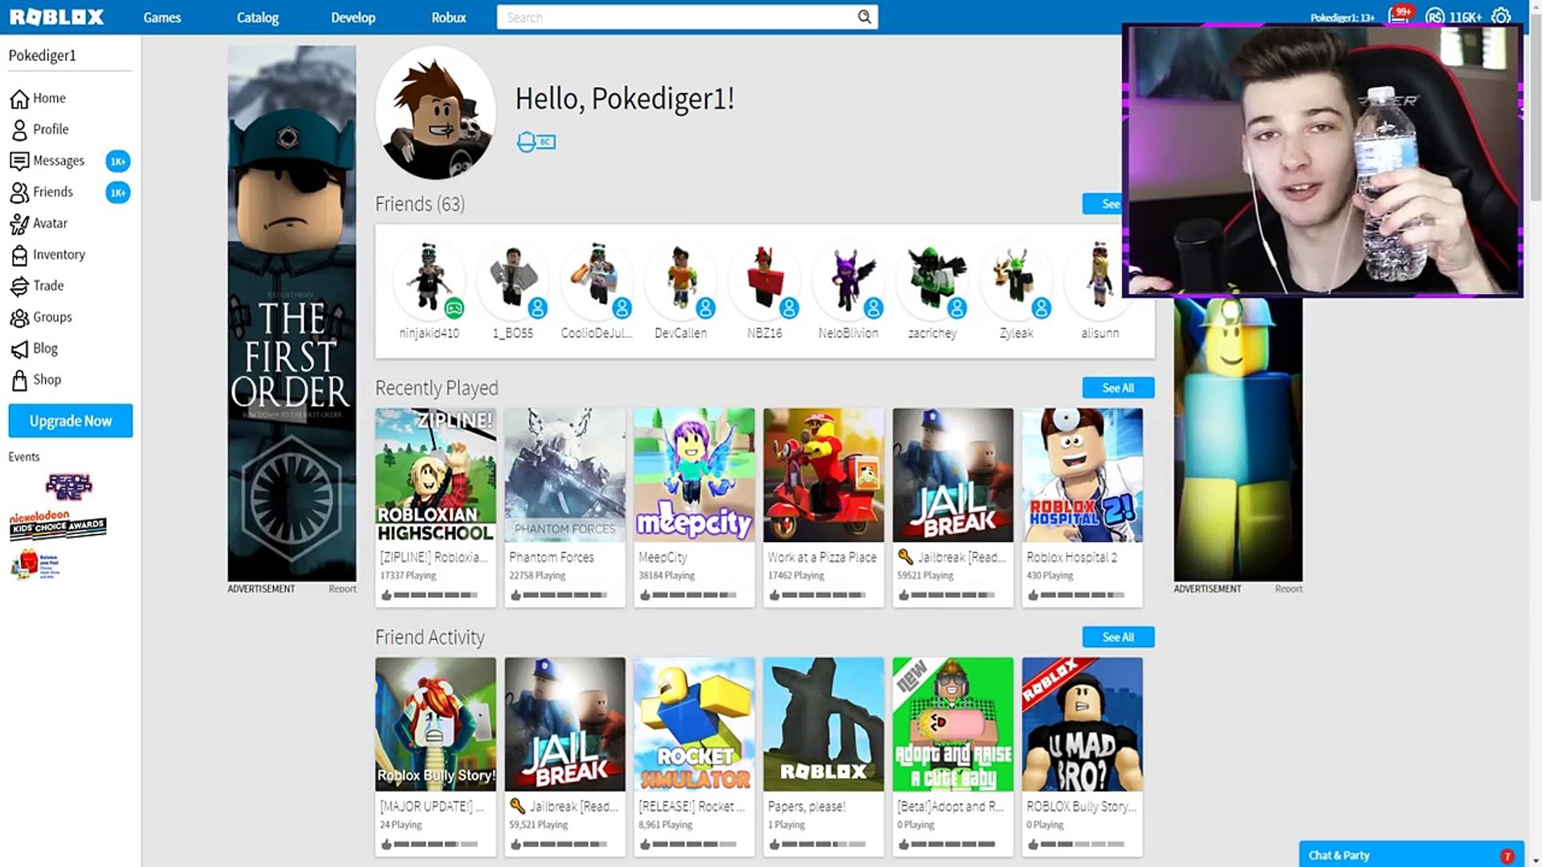Expand the Chat & Party panel
1542x867 pixels.
tap(1397, 855)
